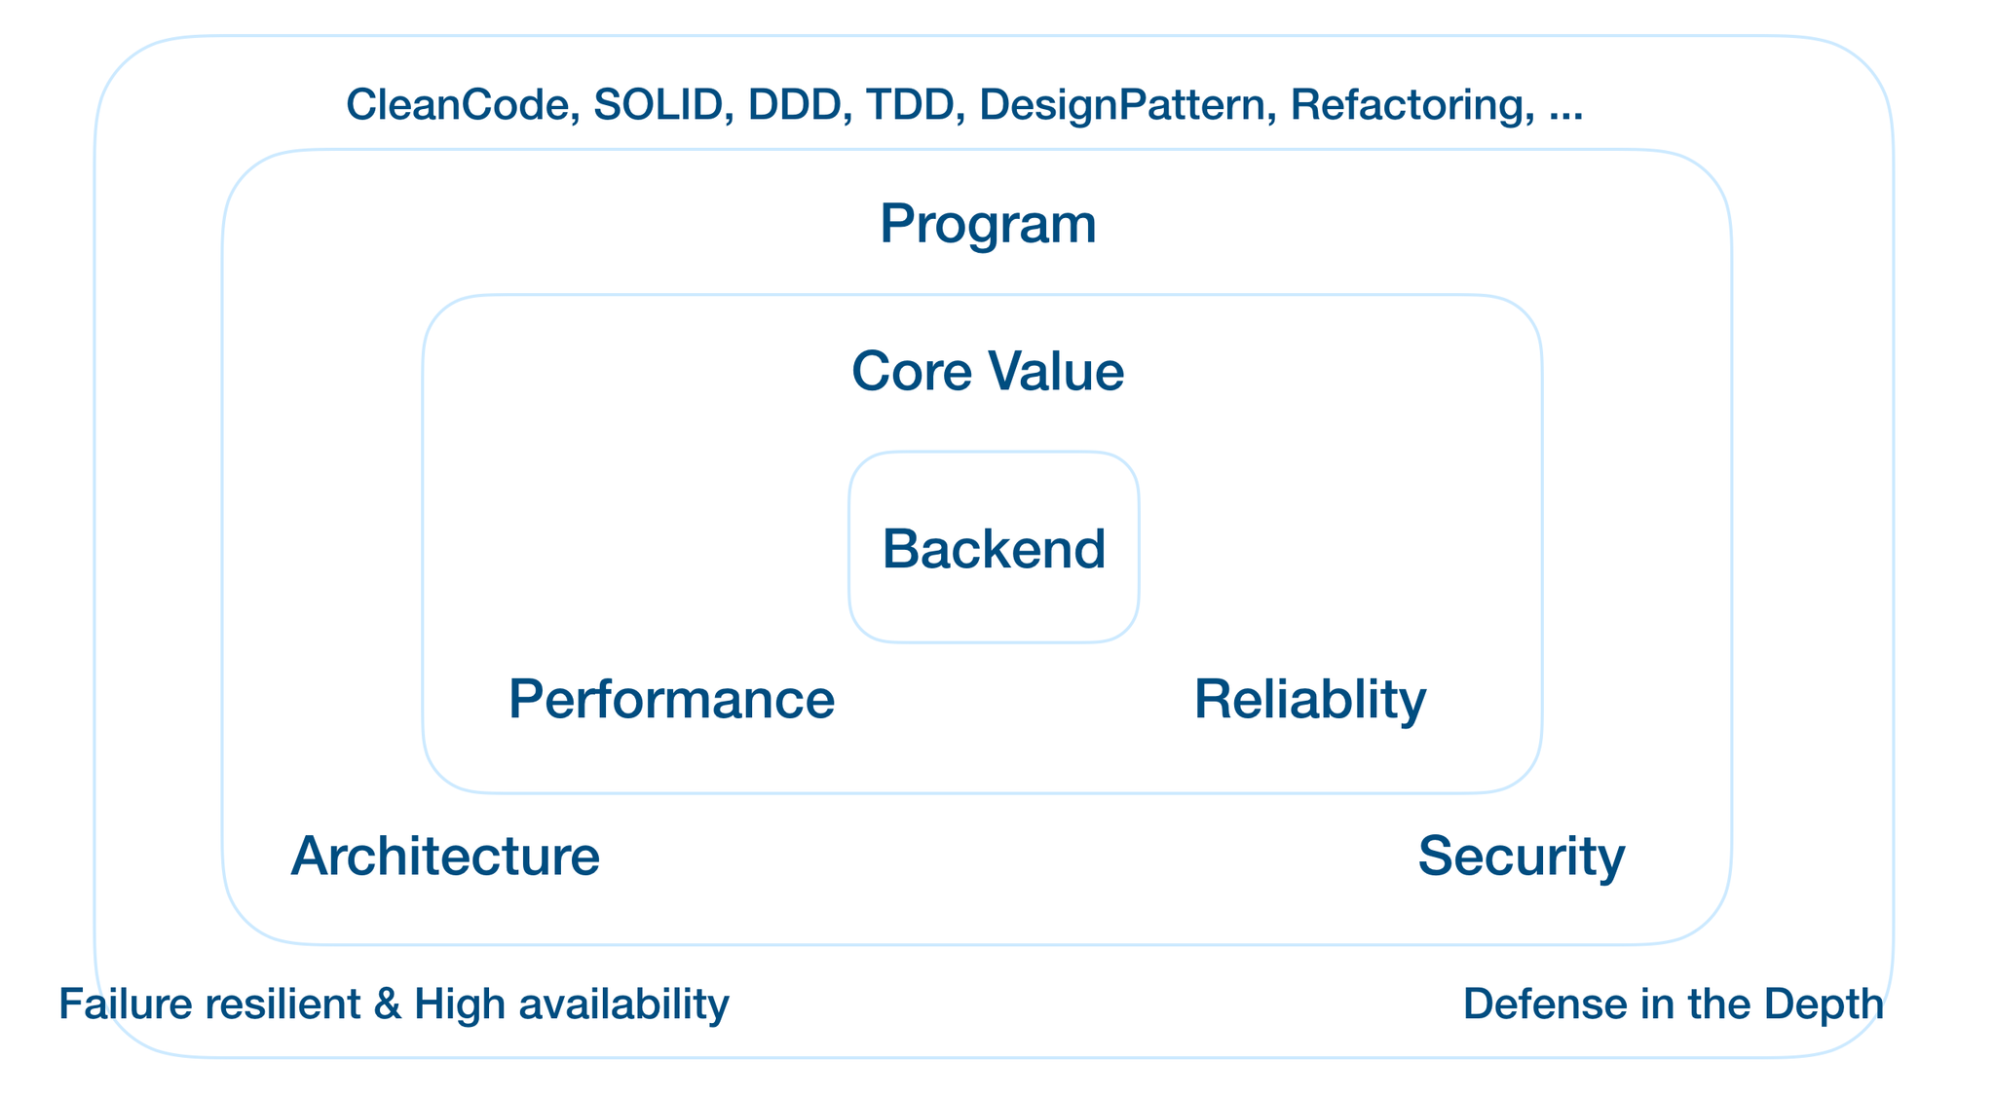1995x1095 pixels.
Task: Click the Reliablity label
Action: pos(1310,701)
